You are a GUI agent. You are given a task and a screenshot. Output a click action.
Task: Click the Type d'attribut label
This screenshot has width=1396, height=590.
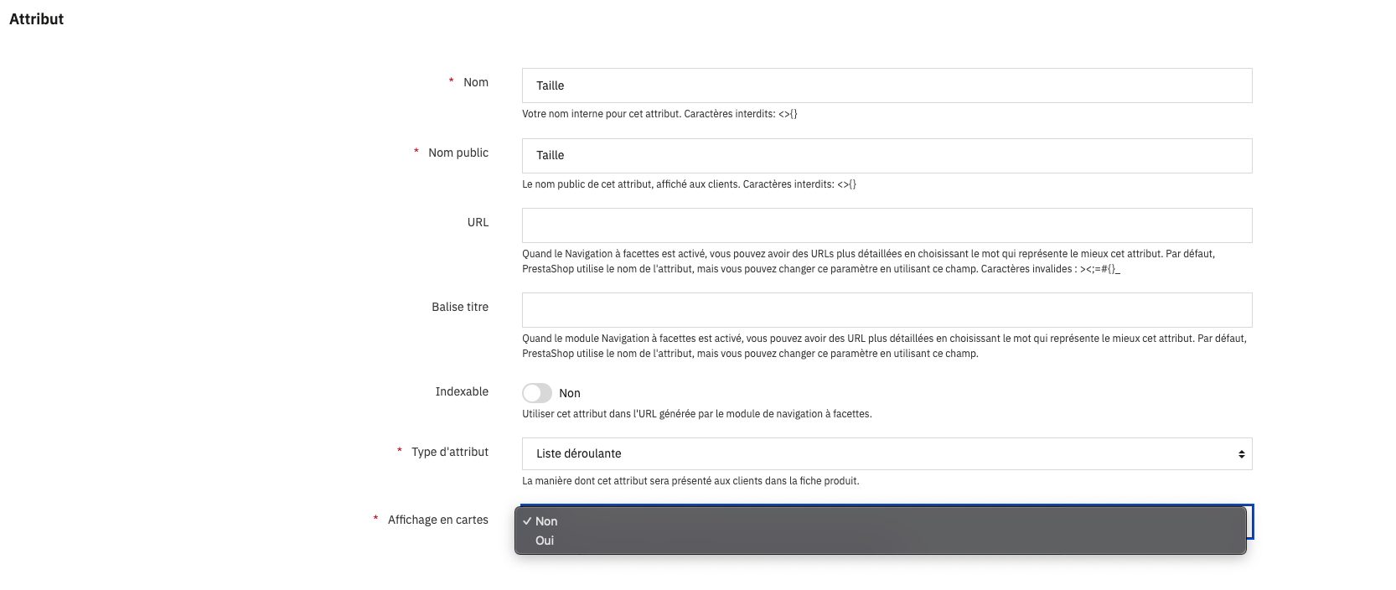[x=449, y=452]
